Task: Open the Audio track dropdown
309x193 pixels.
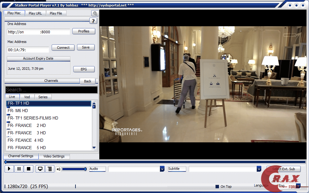Action: coord(162,169)
